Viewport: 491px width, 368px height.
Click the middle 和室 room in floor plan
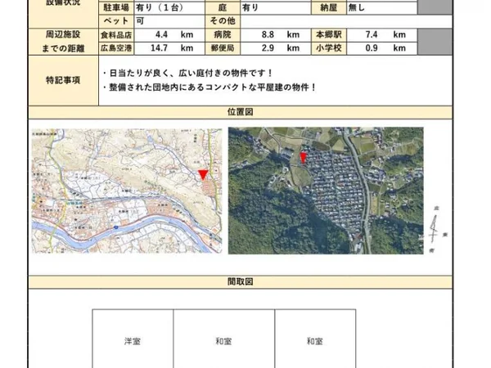click(x=224, y=339)
